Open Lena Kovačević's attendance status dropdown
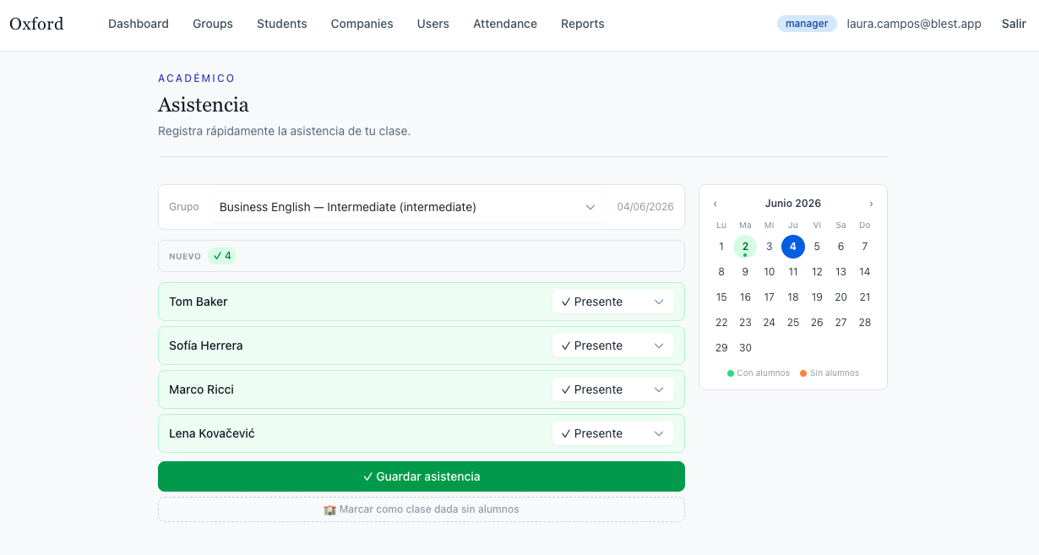 [613, 433]
